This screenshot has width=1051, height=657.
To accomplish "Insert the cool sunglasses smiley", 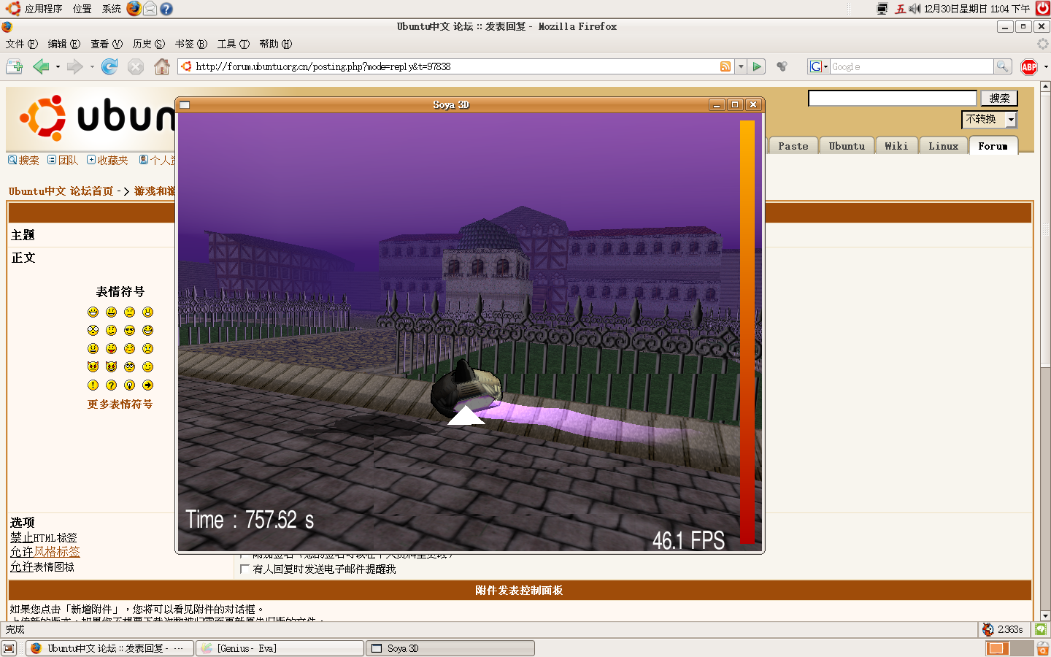I will (129, 331).
